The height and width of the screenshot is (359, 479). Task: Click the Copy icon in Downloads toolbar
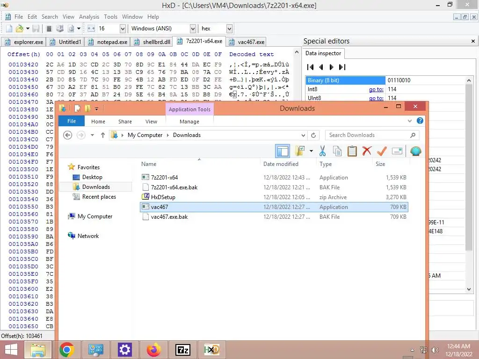point(337,151)
